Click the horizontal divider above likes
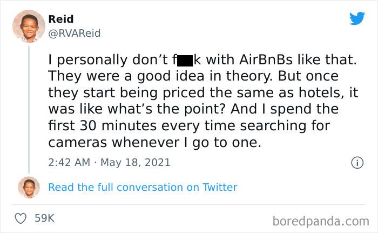 pyautogui.click(x=189, y=204)
